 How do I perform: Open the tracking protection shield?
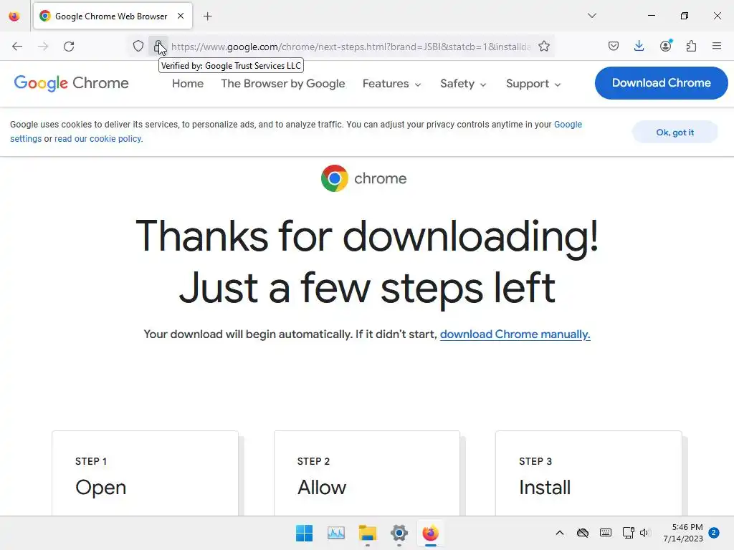tap(138, 47)
